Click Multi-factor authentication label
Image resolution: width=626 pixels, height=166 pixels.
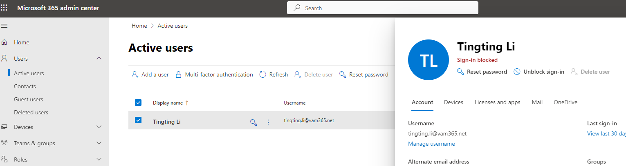pos(219,74)
